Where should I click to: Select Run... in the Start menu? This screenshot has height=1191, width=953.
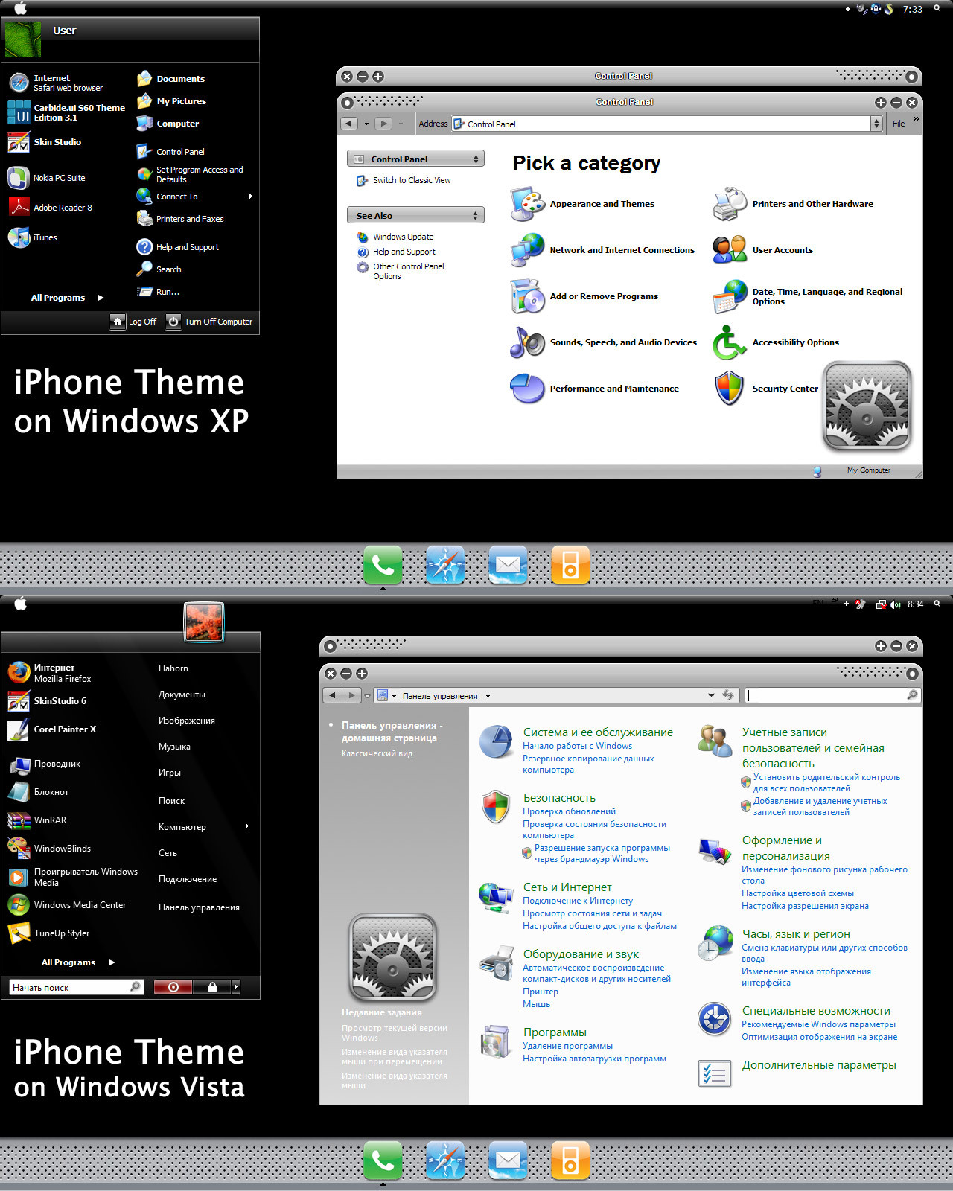coord(159,292)
